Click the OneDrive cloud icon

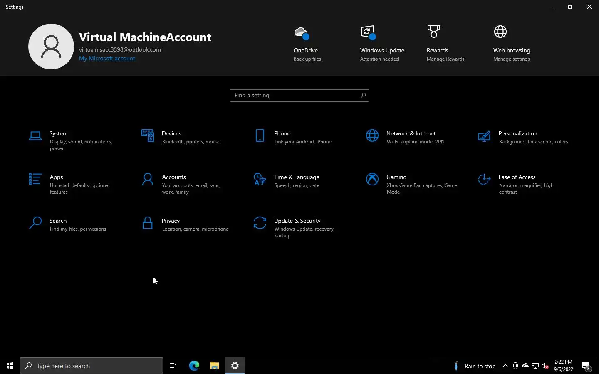[x=302, y=33]
